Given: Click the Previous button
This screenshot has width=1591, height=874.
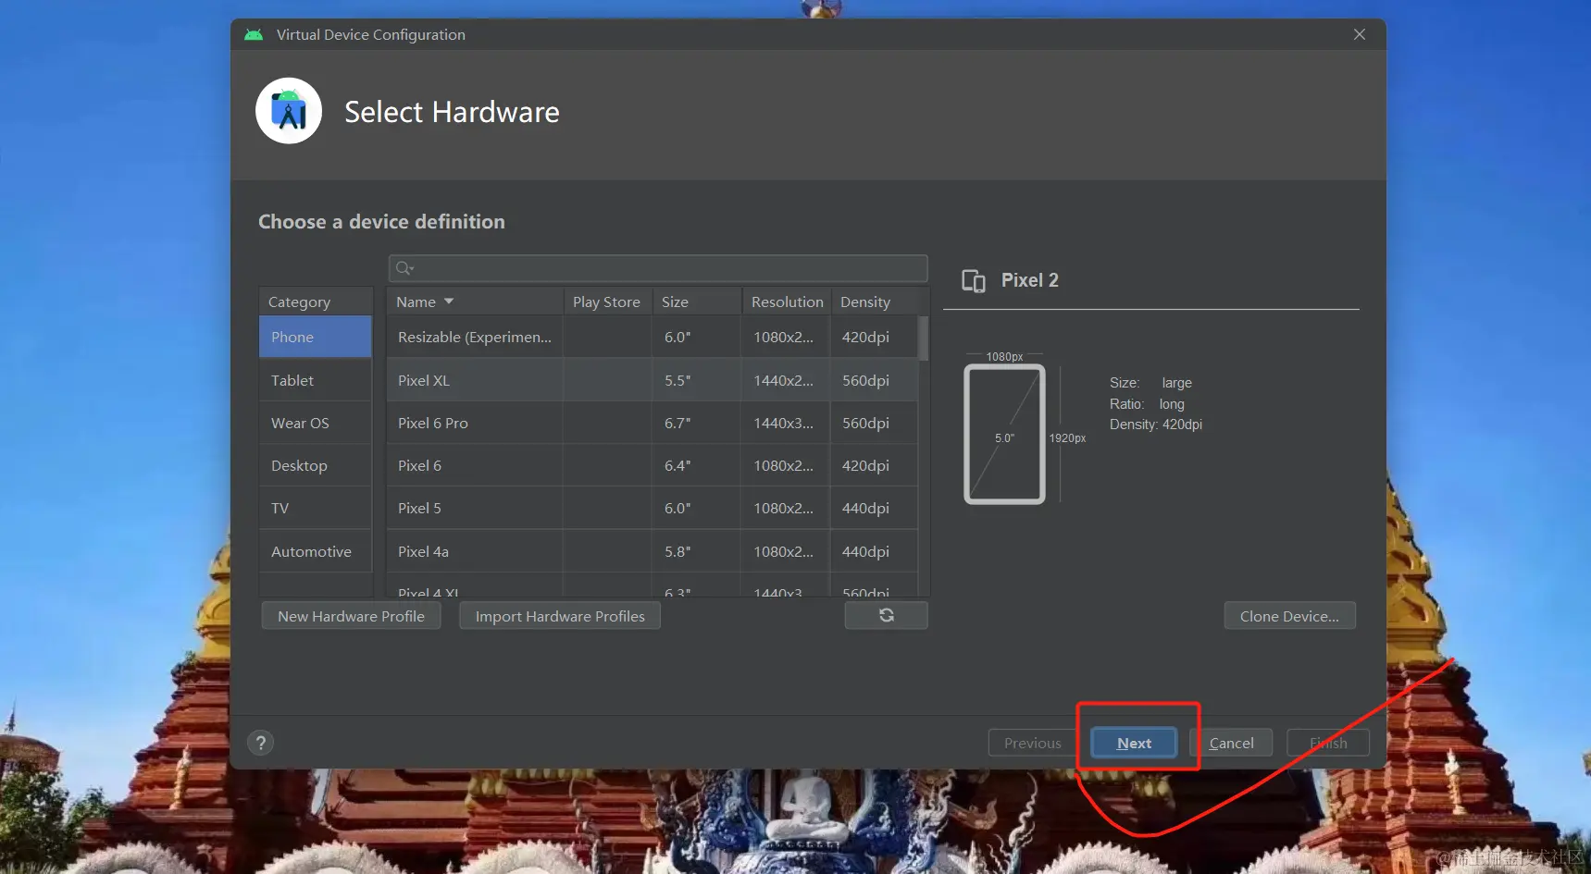Looking at the screenshot, I should (1033, 743).
